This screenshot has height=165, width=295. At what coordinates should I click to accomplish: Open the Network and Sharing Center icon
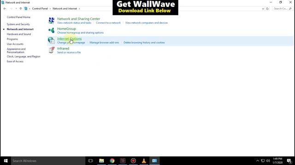pos(51,20)
